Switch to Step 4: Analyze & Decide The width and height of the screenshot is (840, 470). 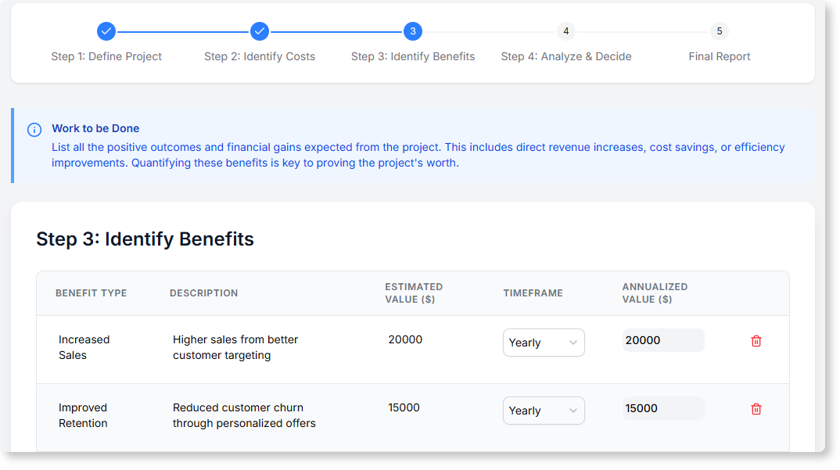(565, 56)
